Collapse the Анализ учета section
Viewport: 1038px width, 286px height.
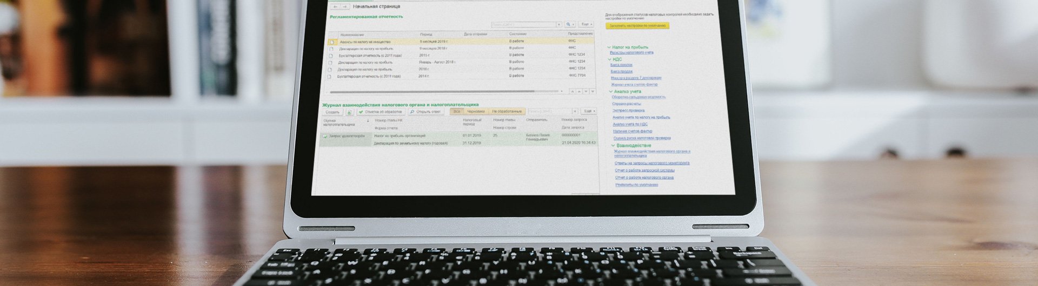pos(611,92)
